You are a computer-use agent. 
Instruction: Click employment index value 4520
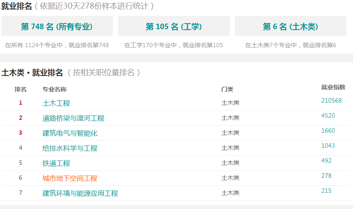coord(328,115)
